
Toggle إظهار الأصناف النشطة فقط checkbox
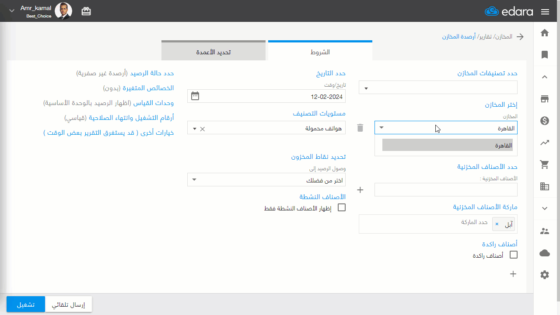pos(342,207)
